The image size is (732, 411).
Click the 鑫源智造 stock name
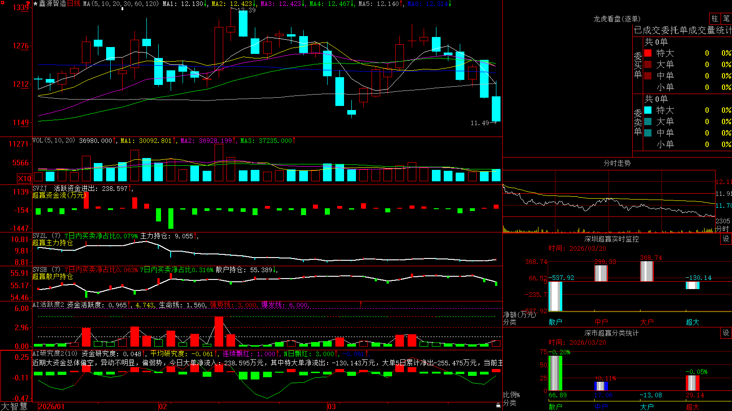pos(53,4)
